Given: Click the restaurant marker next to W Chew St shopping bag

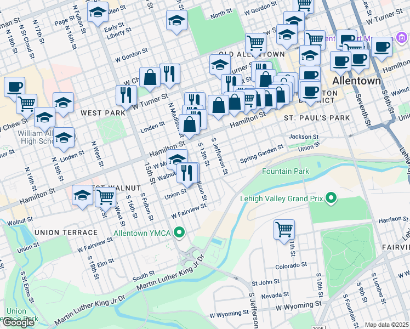Looking at the screenshot, I should point(170,73).
